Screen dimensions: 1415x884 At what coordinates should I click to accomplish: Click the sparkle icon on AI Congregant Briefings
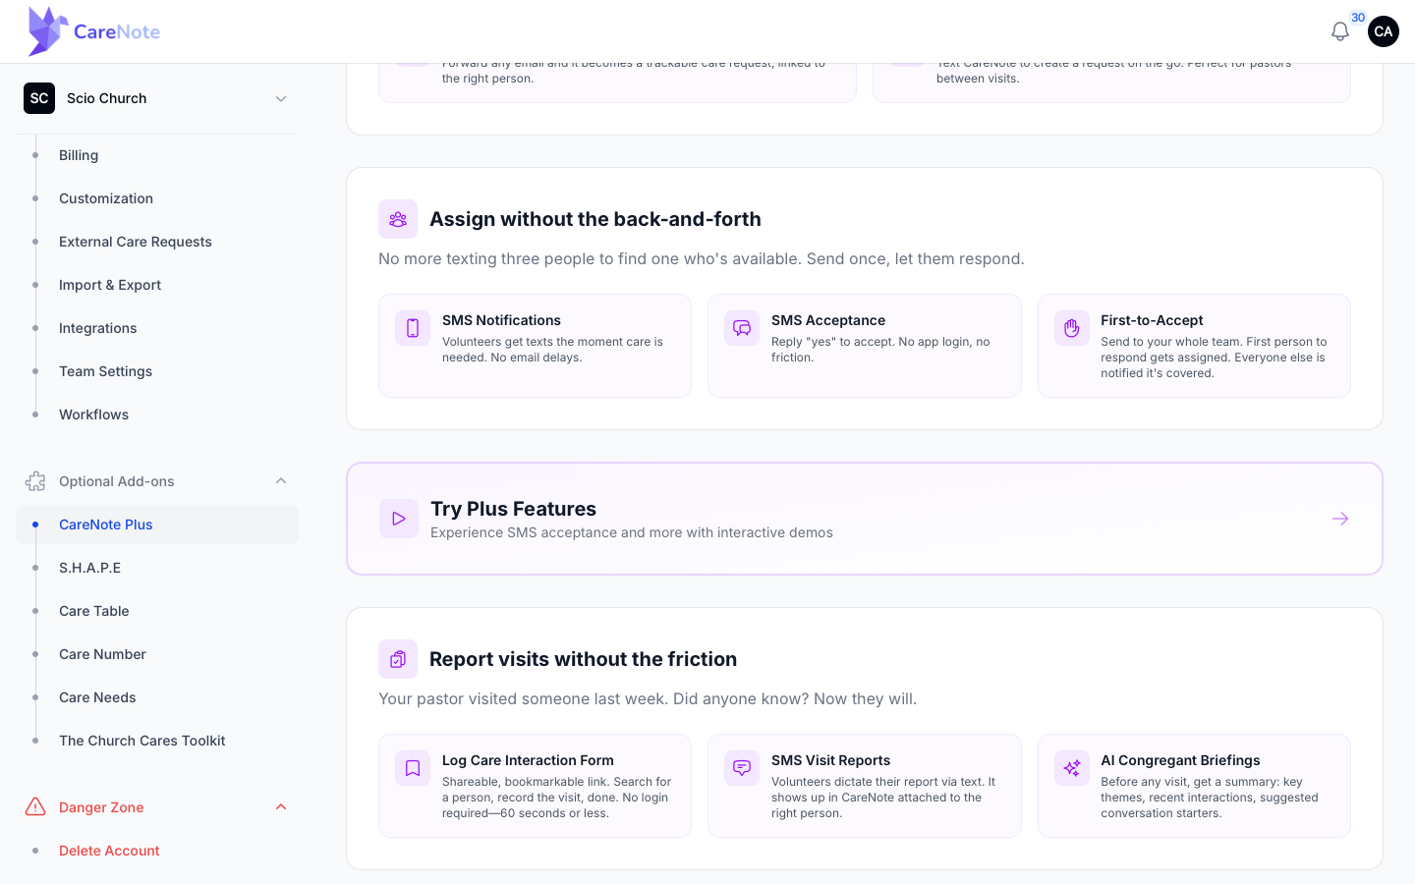point(1072,768)
